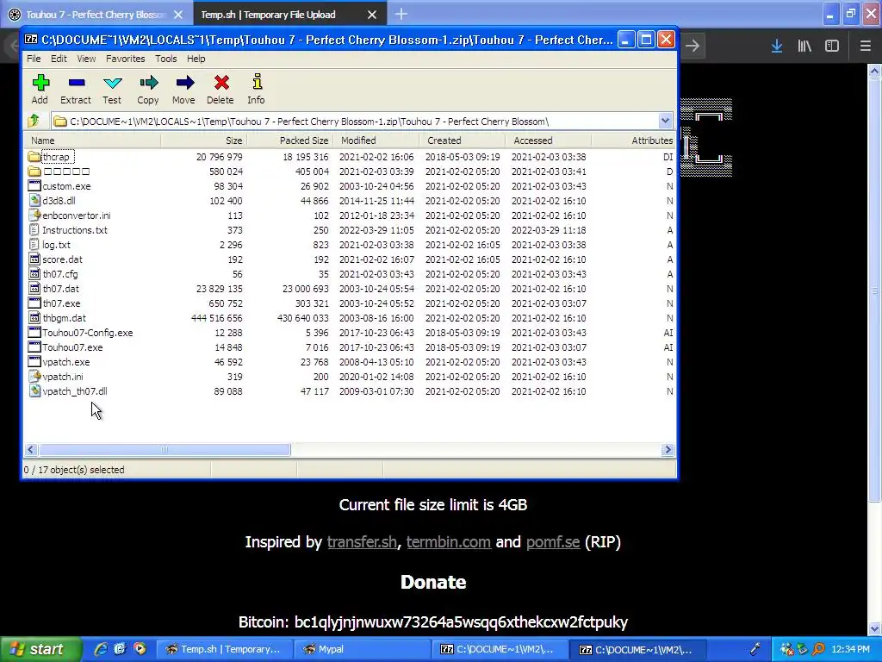The height and width of the screenshot is (662, 882).
Task: Sort by Modified column header
Action: point(376,141)
